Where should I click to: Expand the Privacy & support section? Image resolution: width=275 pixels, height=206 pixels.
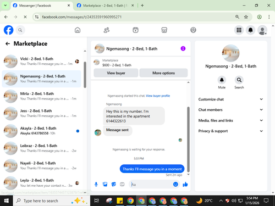[230, 131]
